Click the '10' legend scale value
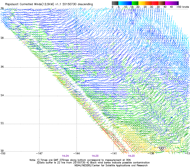The image size is (190, 167). (x=126, y=7)
